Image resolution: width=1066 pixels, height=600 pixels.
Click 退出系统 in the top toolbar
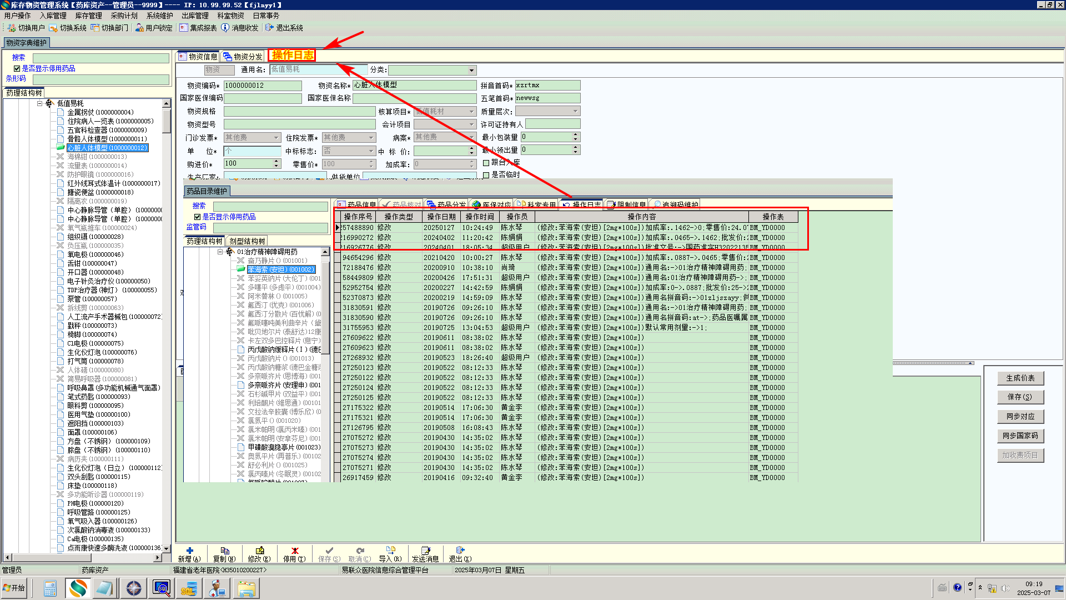[284, 28]
